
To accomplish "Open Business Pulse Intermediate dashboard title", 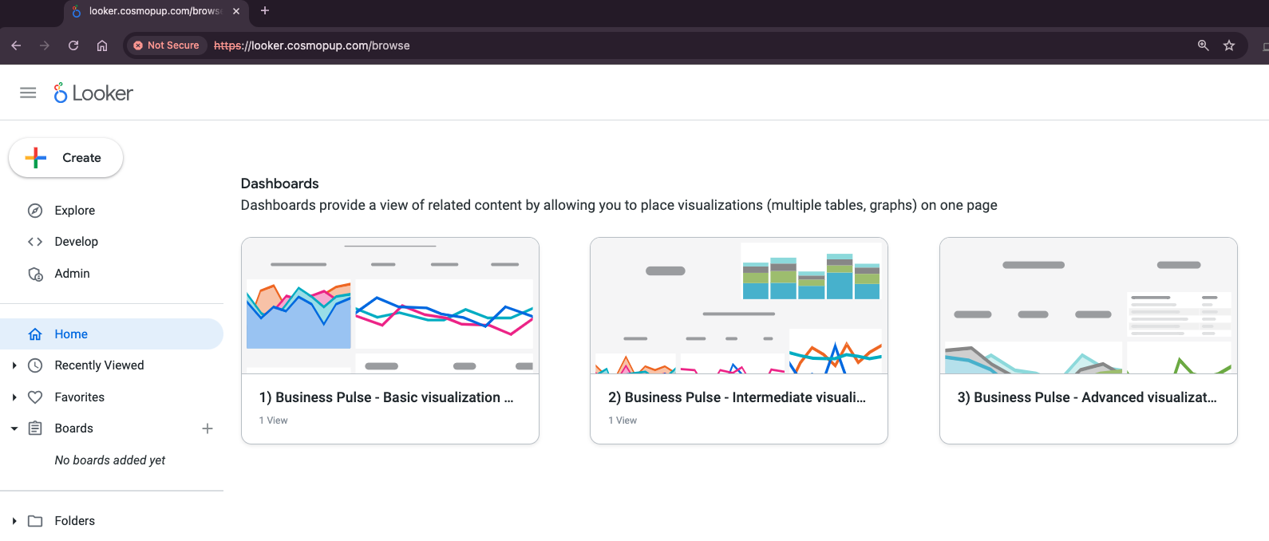I will pos(736,397).
